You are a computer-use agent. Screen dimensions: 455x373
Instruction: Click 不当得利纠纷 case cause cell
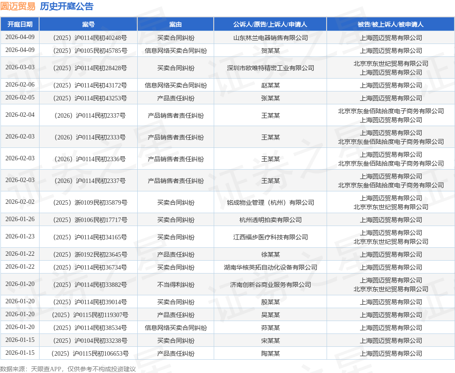pyautogui.click(x=176, y=285)
